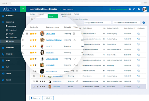This screenshot has width=149, height=101.
Task: Click the browser address bar
Action: click(76, 3)
